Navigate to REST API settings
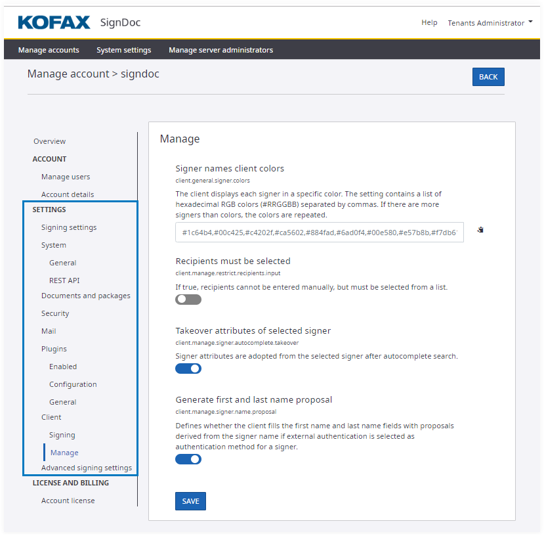Screen dimensions: 544x536 [64, 280]
